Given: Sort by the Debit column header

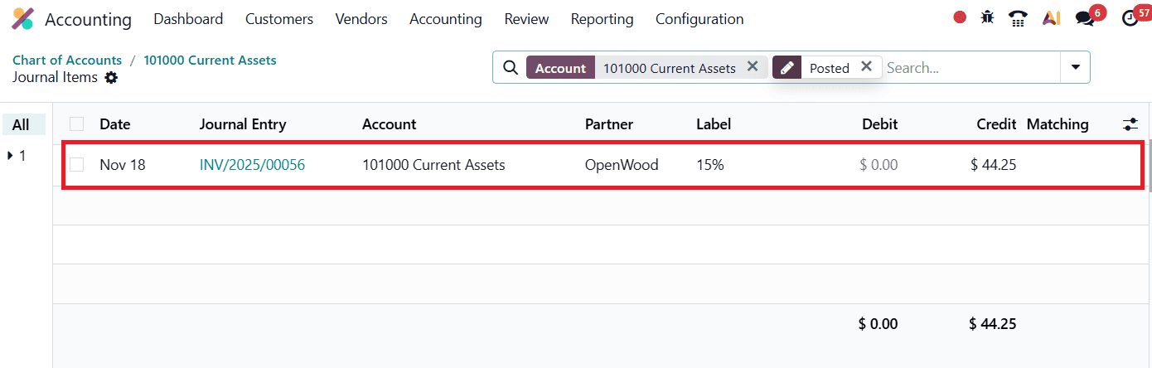Looking at the screenshot, I should point(879,124).
